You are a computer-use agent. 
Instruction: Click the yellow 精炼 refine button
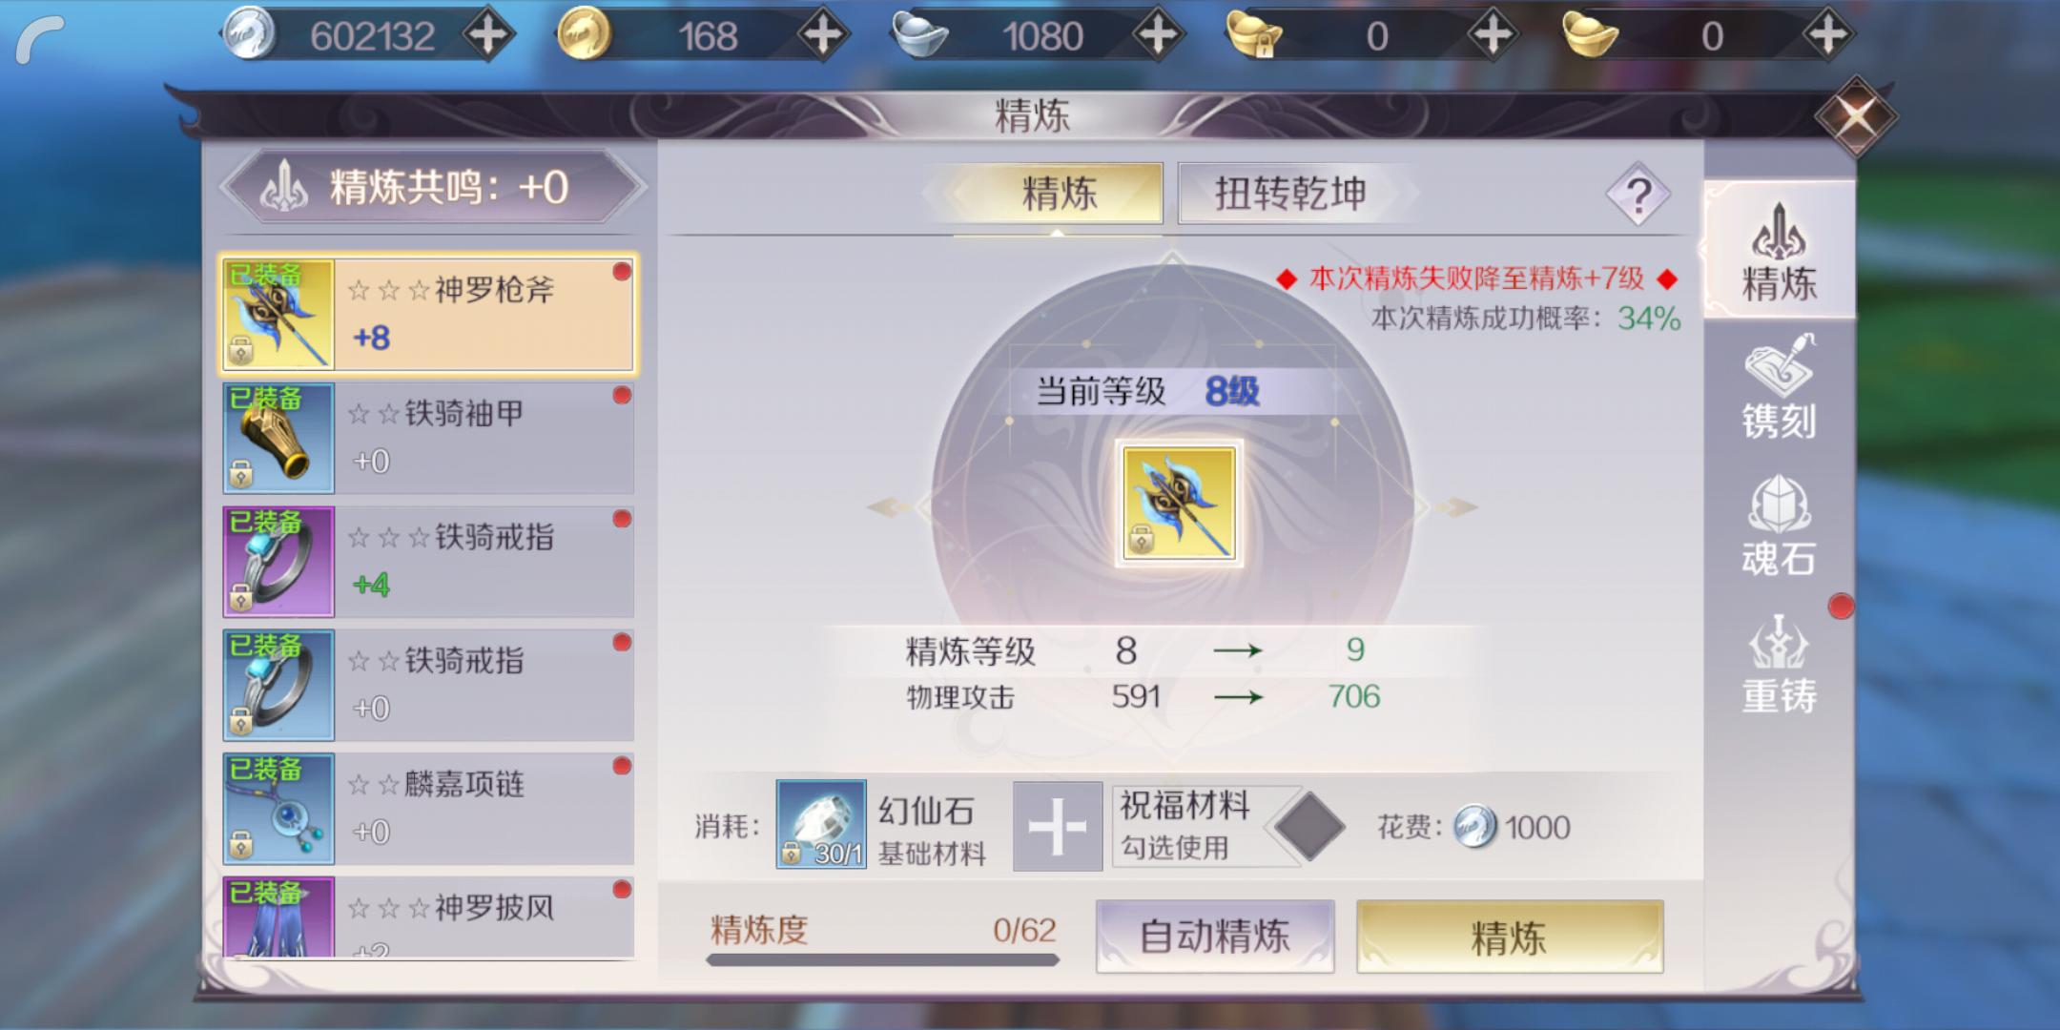[1510, 936]
